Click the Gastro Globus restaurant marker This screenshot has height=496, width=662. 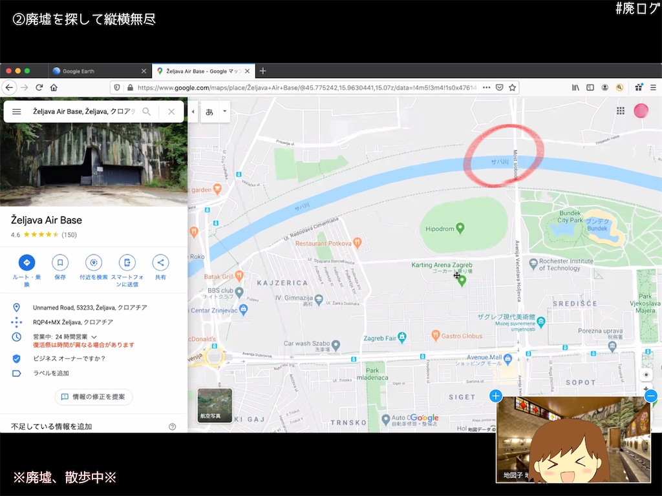tap(436, 335)
